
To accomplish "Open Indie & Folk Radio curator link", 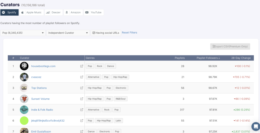I will click(x=42, y=110).
